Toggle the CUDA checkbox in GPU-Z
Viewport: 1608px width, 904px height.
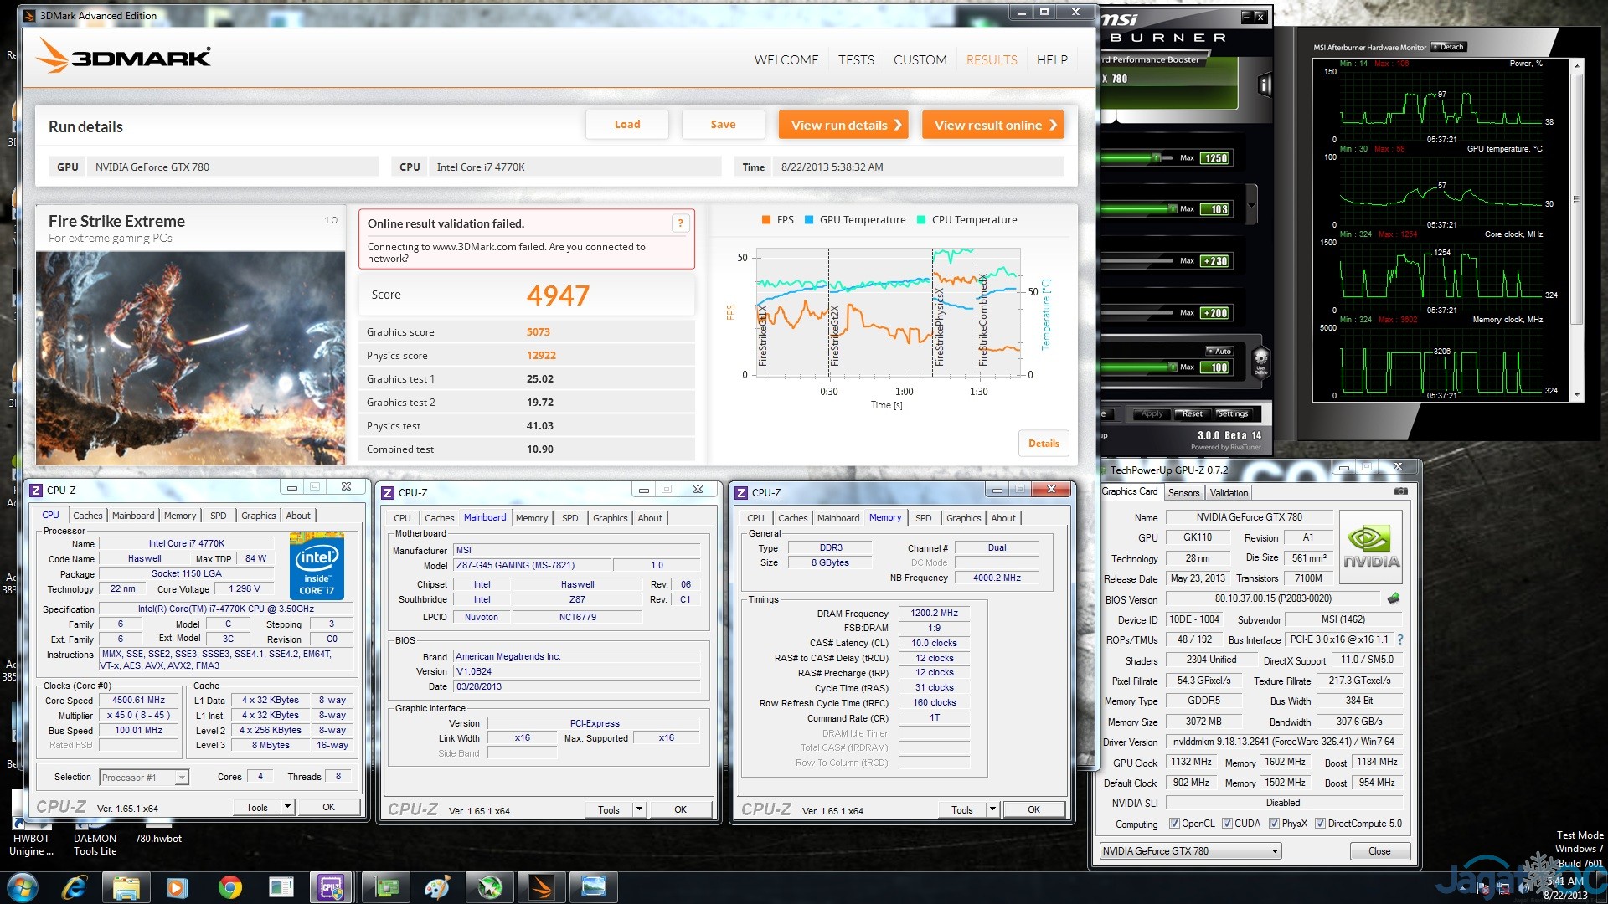[1227, 824]
